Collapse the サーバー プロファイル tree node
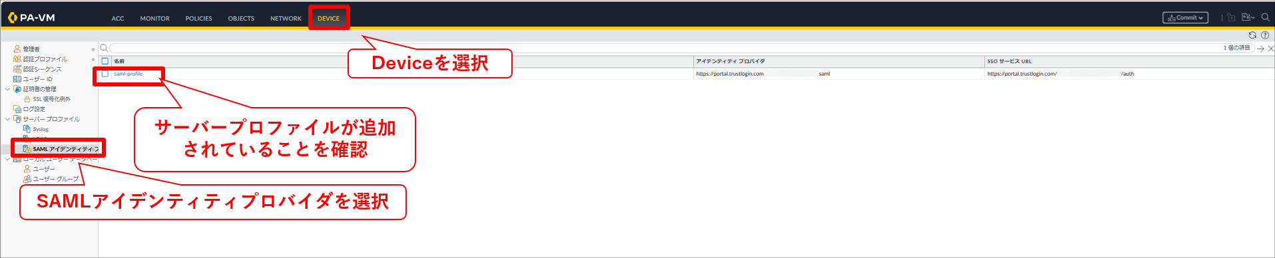This screenshot has width=1275, height=258. click(7, 119)
